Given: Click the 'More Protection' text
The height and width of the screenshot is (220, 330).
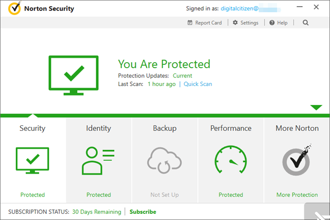Looking at the screenshot, I should 297,195.
